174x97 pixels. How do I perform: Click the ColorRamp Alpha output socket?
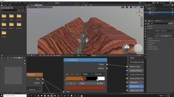pos(107,68)
